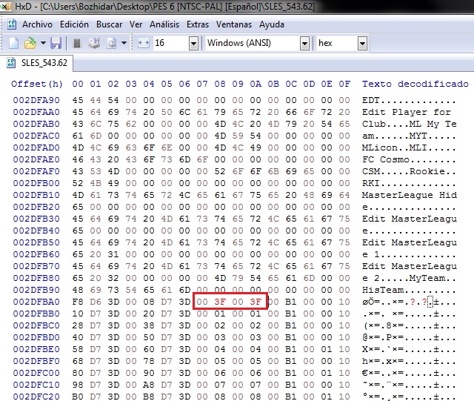Open the Edición menu

click(74, 24)
